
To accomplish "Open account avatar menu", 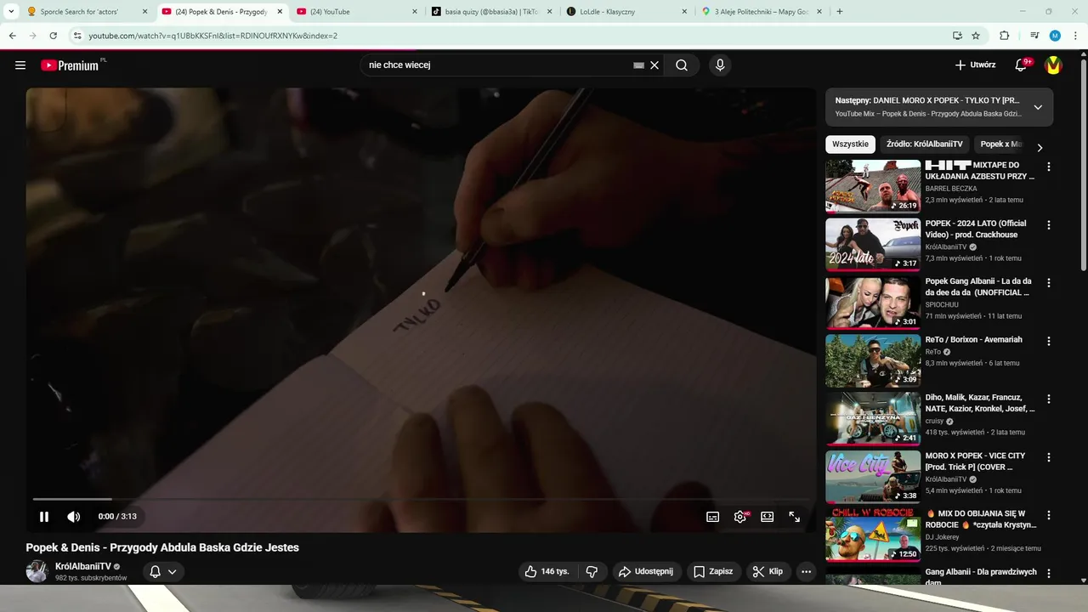I will click(1053, 65).
